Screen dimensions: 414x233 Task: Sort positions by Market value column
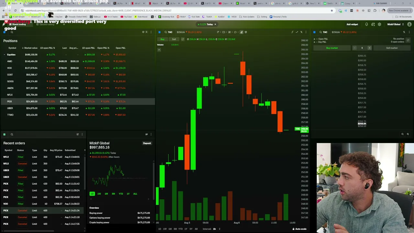point(30,48)
